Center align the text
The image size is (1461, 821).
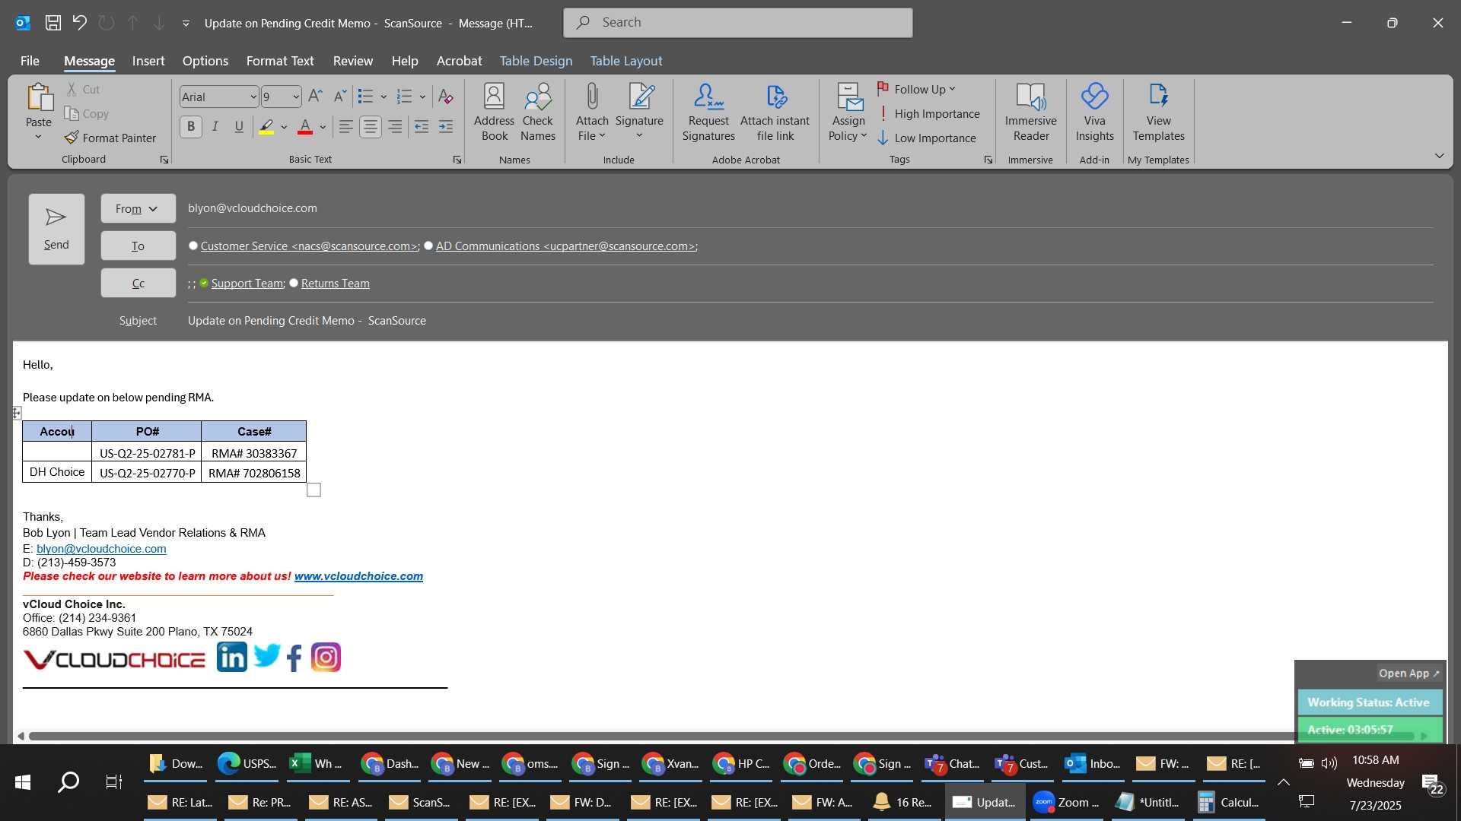[x=371, y=127]
